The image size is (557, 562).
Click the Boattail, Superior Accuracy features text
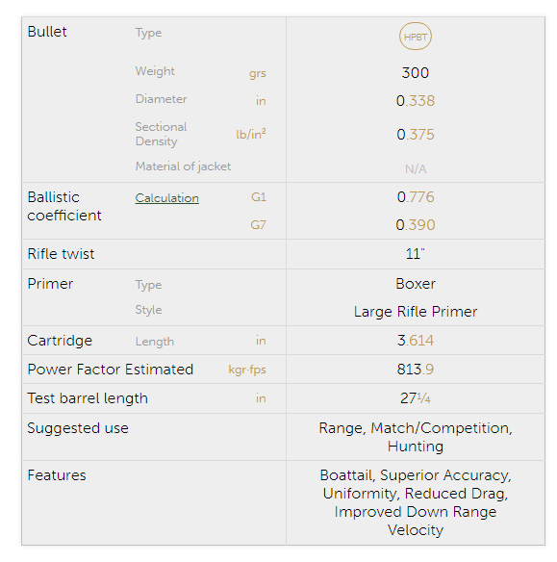click(416, 475)
